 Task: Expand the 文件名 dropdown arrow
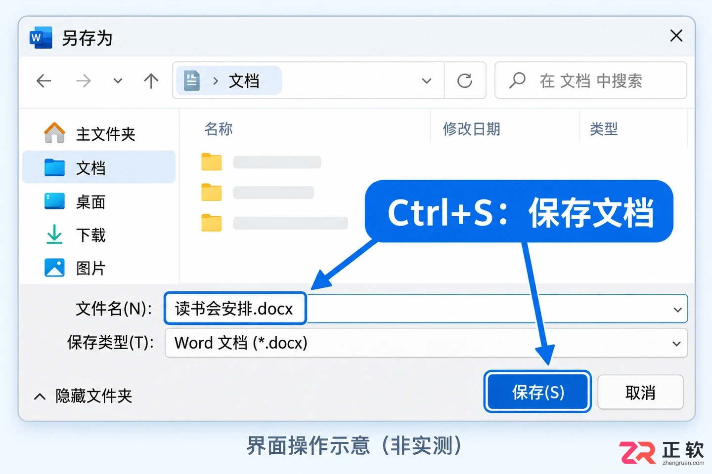[x=677, y=310]
